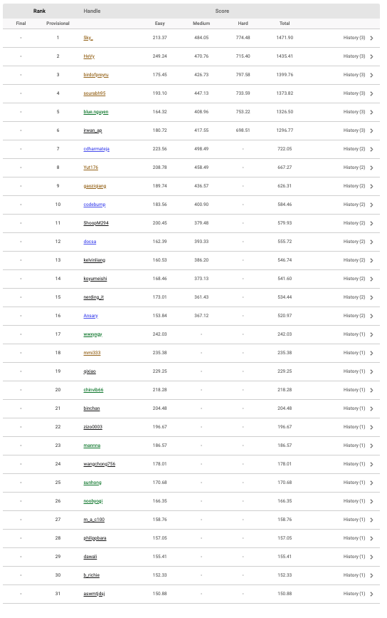Open the chinvib66 handle link

coord(93,390)
